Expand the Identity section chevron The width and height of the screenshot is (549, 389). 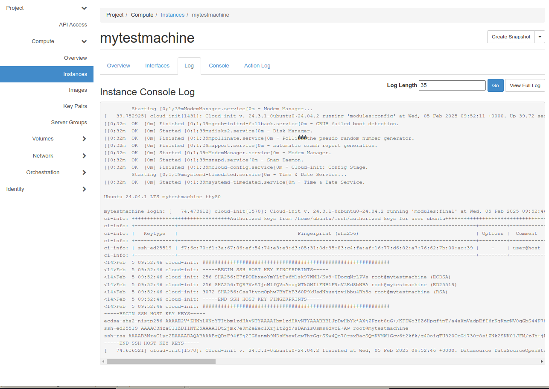point(84,189)
